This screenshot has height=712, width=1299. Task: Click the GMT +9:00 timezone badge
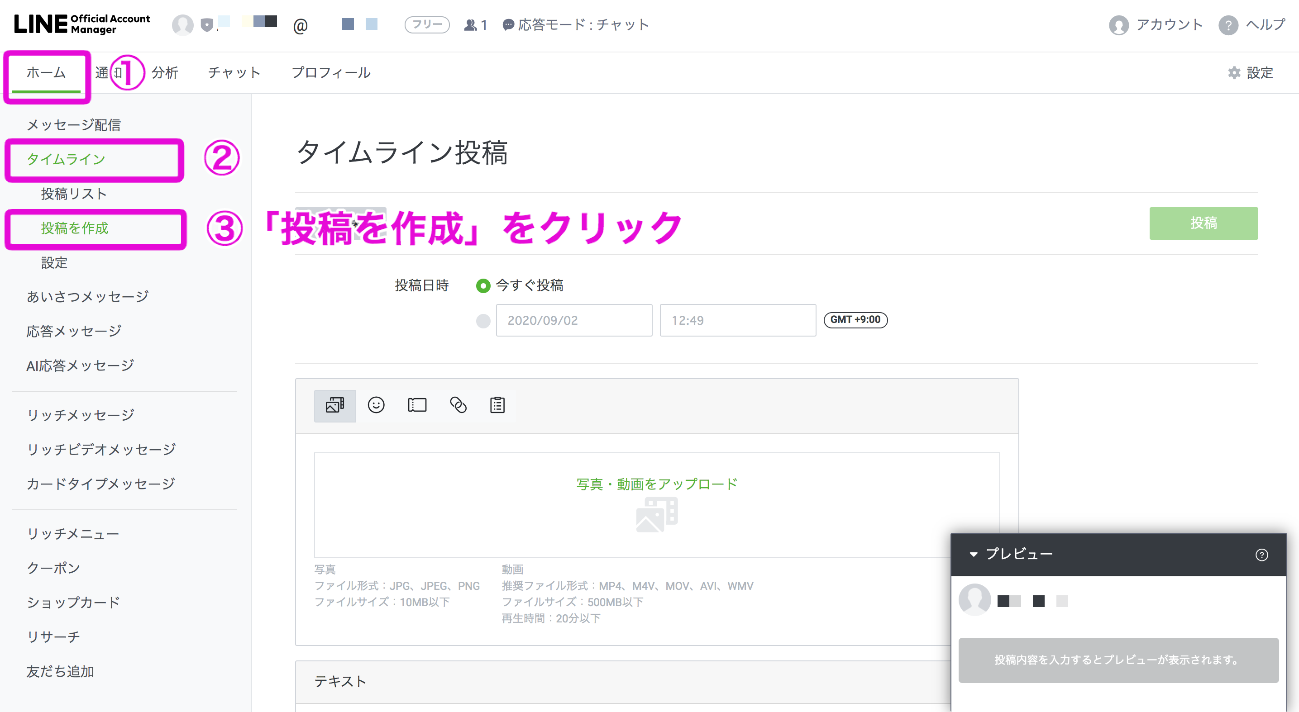(855, 320)
